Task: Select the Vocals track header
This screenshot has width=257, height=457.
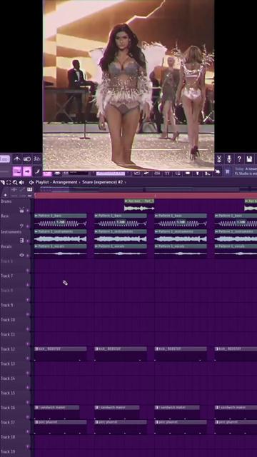Action: (x=15, y=251)
